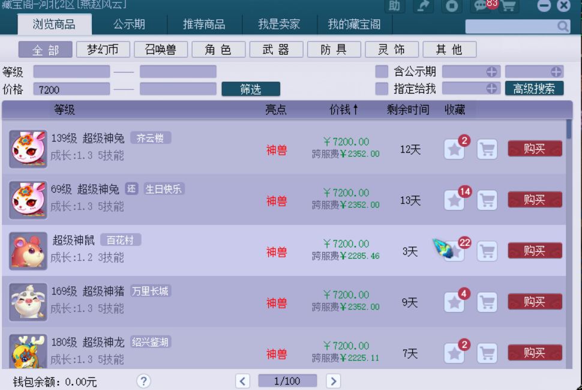
Task: Open the shopping cart icon in title bar
Action: tap(508, 6)
